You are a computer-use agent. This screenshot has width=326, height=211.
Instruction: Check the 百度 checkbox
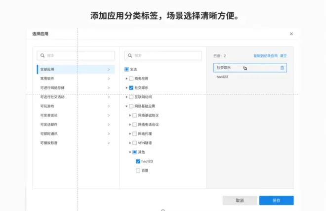[x=138, y=170]
